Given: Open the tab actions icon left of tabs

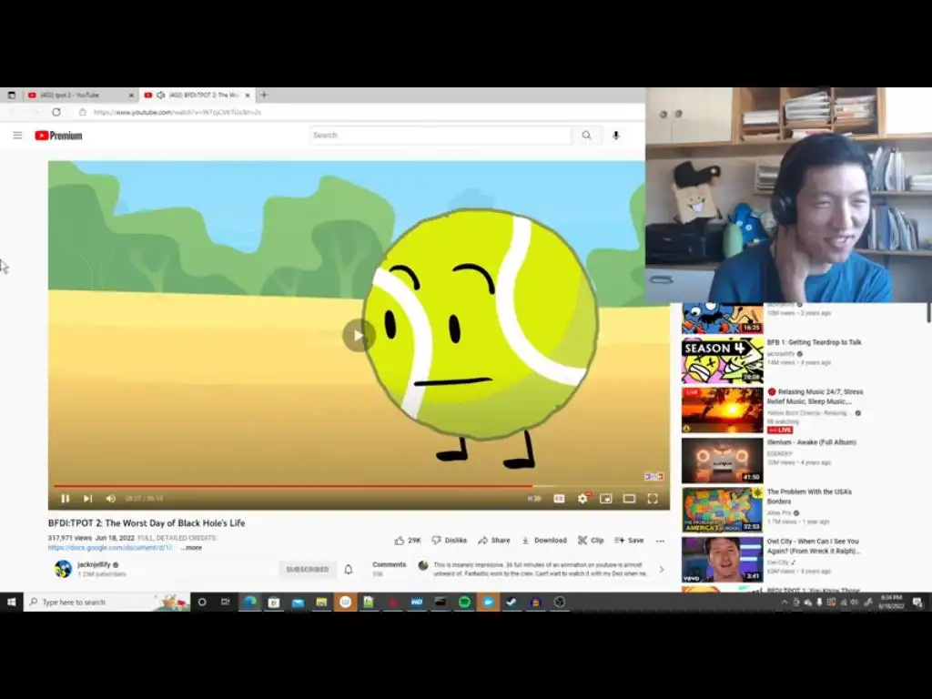Looking at the screenshot, I should (11, 95).
